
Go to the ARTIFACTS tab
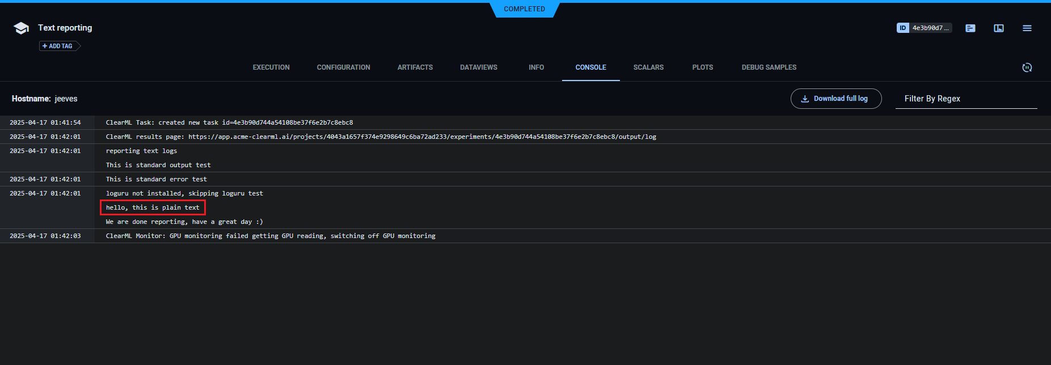click(415, 67)
